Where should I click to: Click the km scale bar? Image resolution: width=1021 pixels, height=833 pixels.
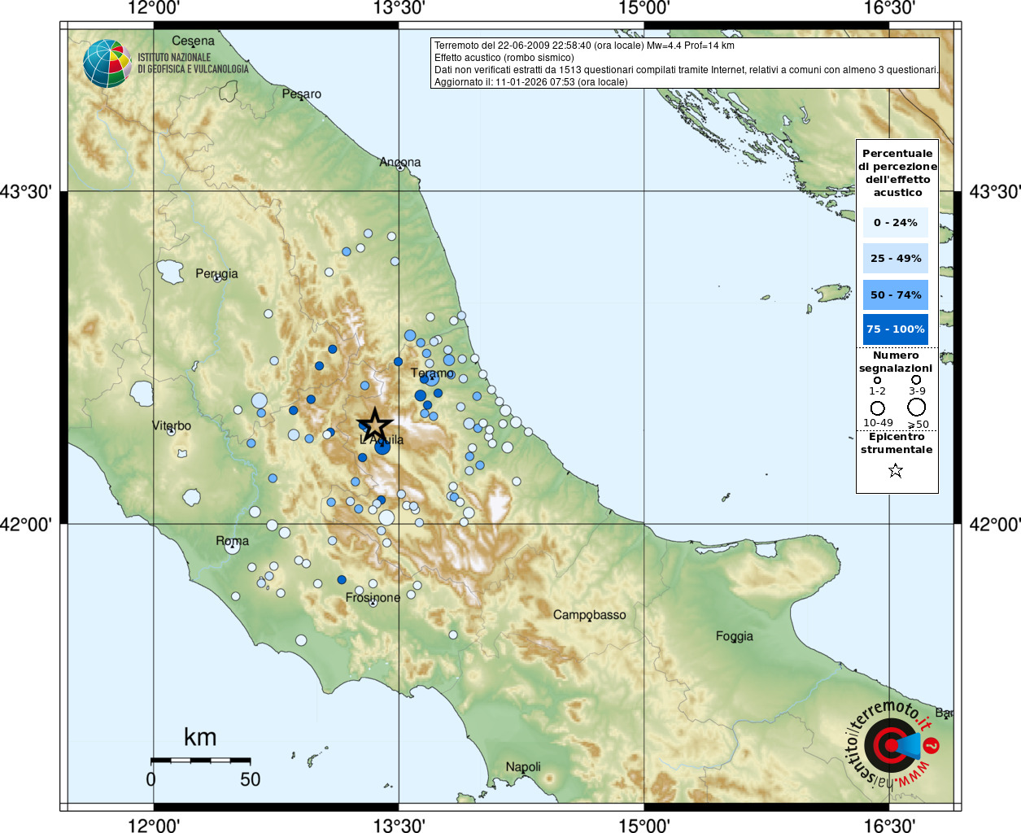click(x=200, y=760)
